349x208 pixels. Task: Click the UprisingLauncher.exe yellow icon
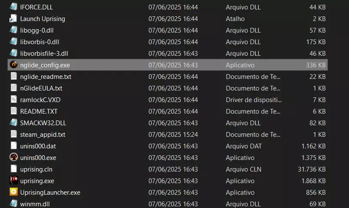click(14, 192)
